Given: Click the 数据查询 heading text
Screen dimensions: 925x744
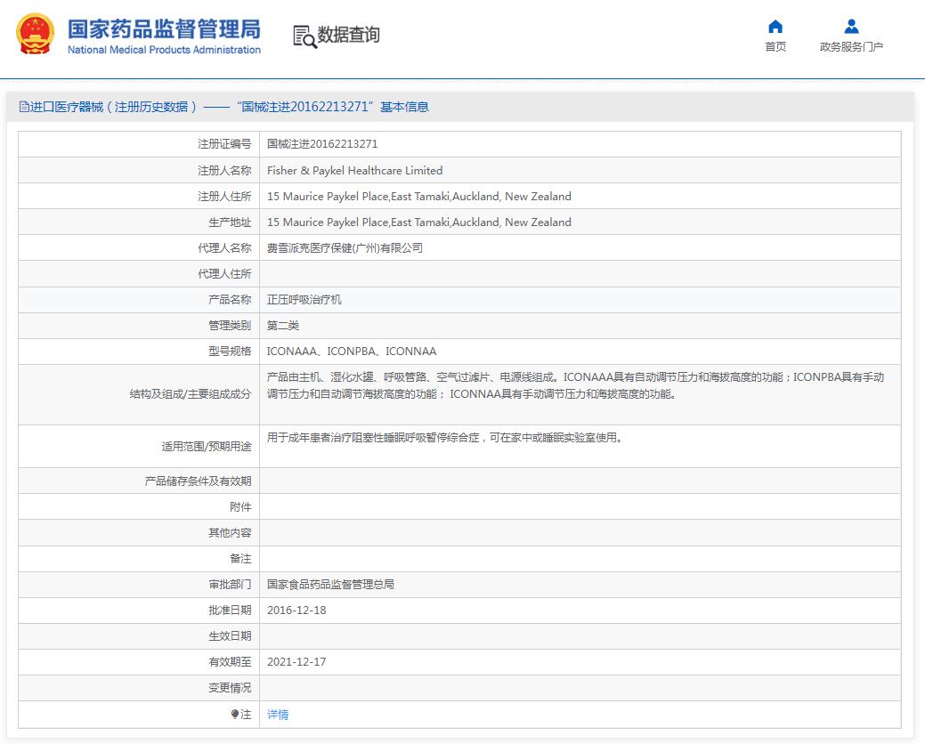Looking at the screenshot, I should 349,35.
